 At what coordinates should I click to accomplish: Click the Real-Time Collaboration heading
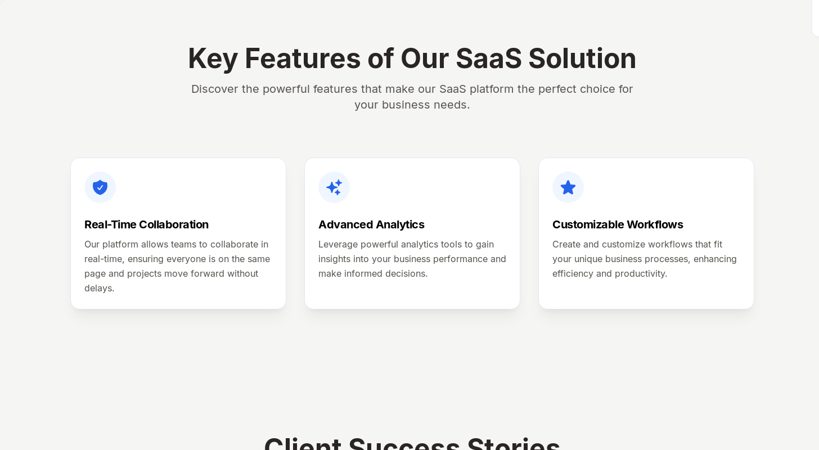[146, 224]
